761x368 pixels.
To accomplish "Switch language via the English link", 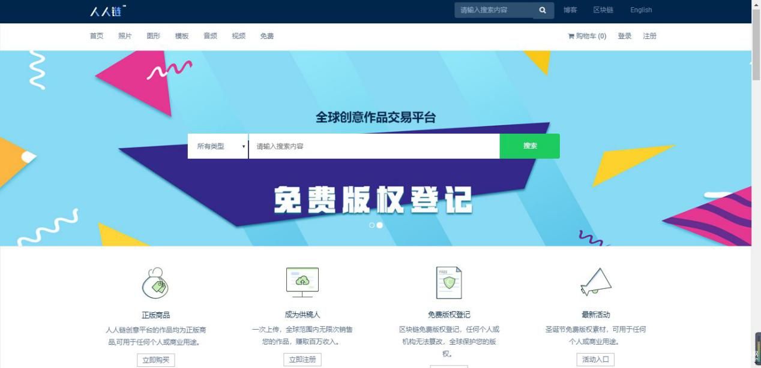I will point(640,10).
